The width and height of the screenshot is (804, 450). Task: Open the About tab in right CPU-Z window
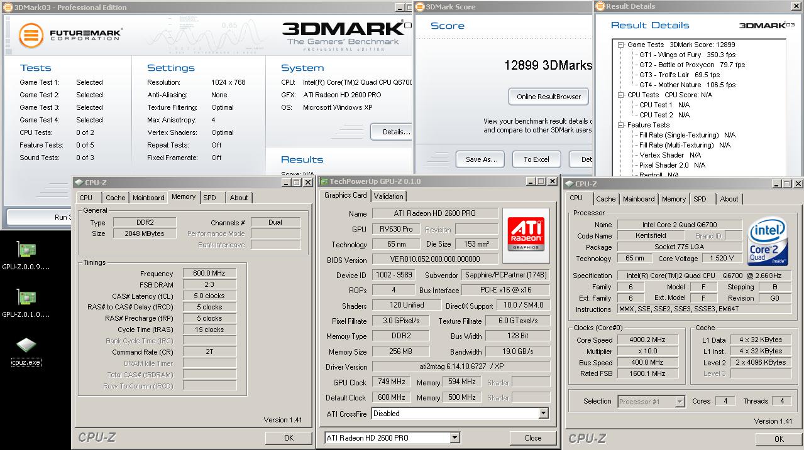pyautogui.click(x=729, y=199)
